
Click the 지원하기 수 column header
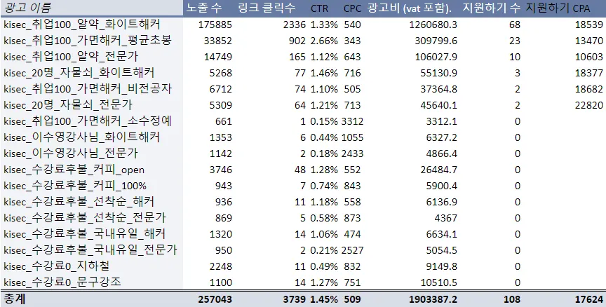pyautogui.click(x=492, y=8)
